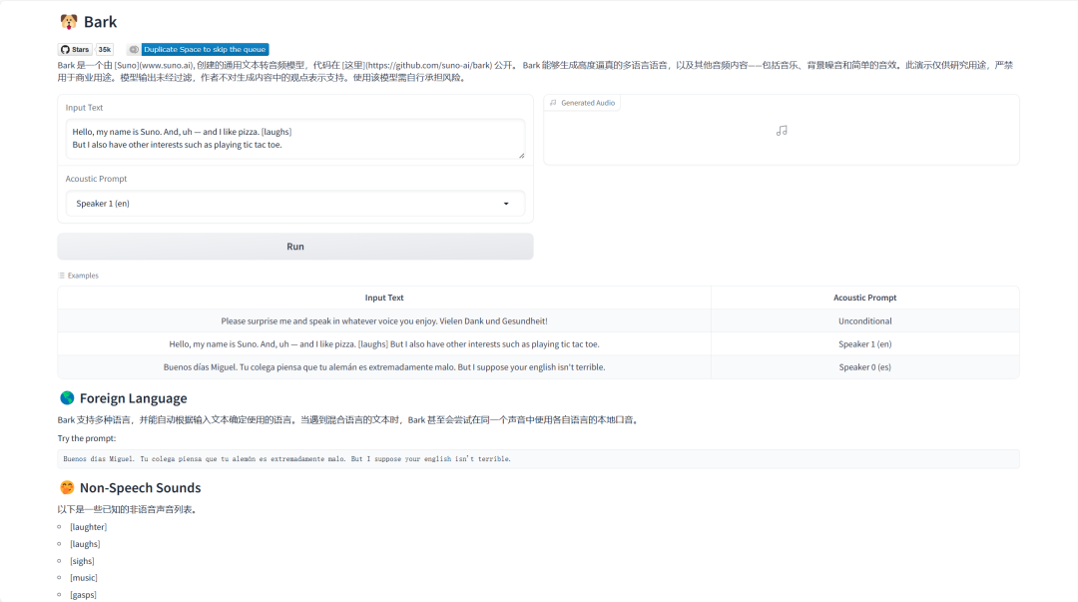
Task: Open the Acoustic Prompt dropdown arrow
Action: (x=506, y=204)
